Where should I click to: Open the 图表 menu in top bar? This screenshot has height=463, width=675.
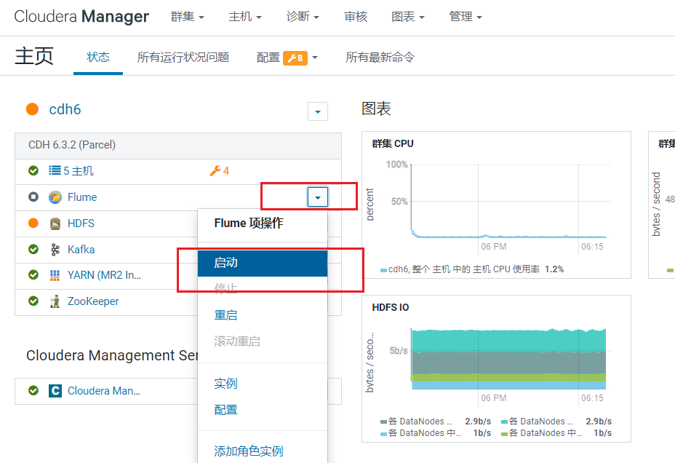(407, 17)
